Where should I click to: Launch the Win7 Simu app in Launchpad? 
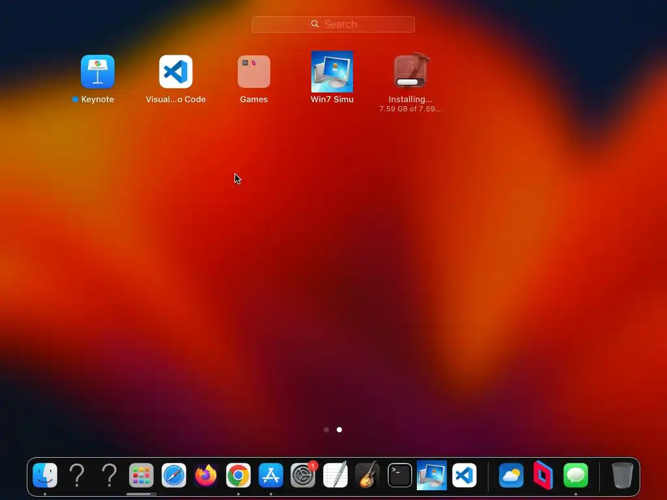tap(332, 72)
